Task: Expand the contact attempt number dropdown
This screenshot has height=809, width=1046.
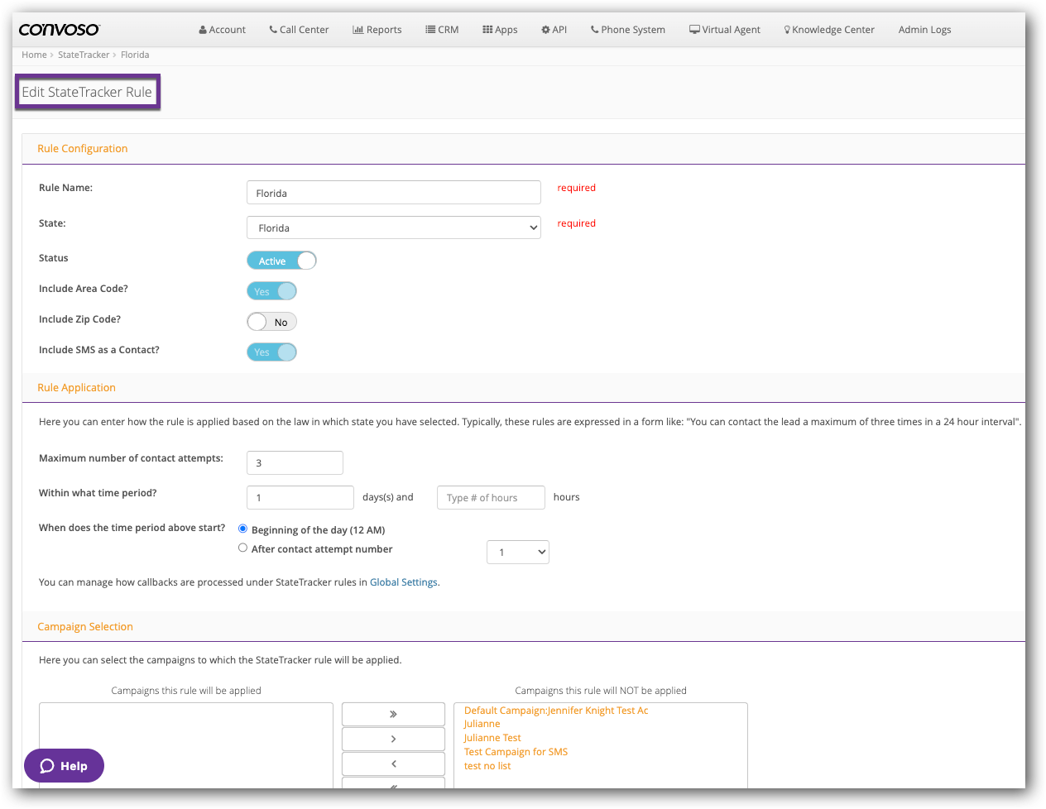Action: 517,552
